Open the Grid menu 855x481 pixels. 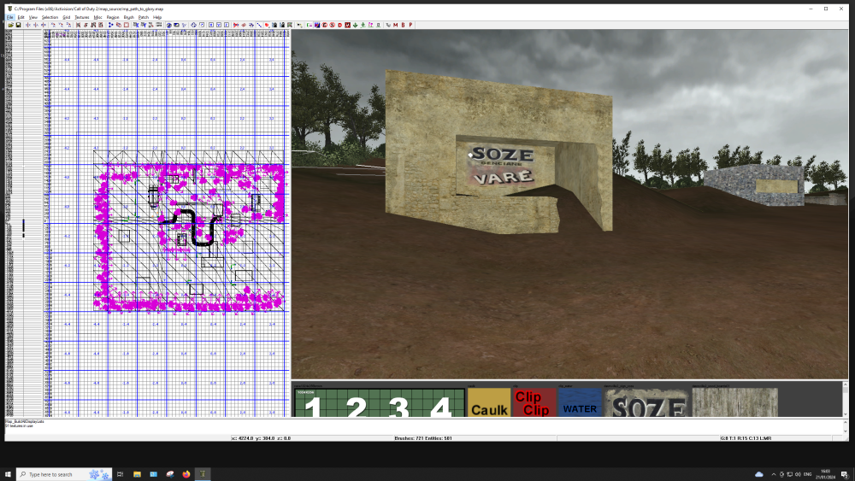[66, 17]
